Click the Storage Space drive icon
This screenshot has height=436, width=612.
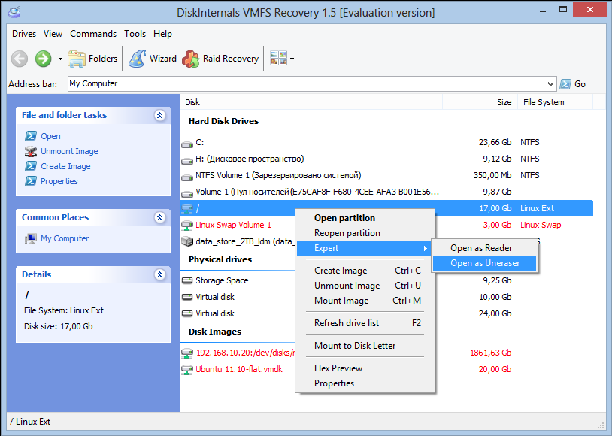[x=187, y=280]
